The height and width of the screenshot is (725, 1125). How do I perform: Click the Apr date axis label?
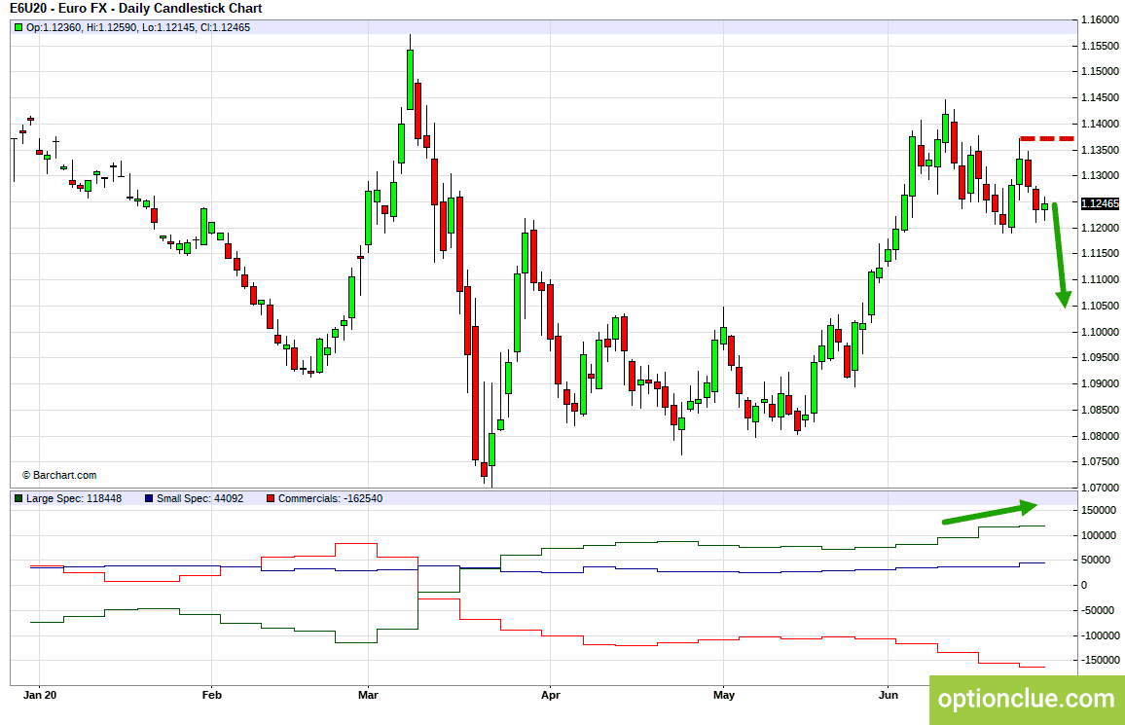(550, 695)
